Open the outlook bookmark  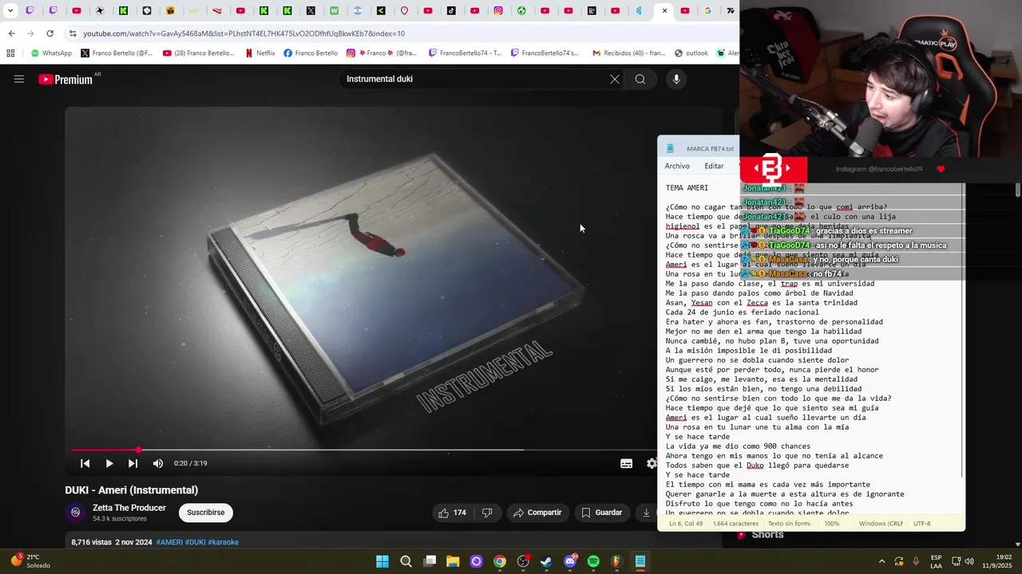[x=691, y=53]
